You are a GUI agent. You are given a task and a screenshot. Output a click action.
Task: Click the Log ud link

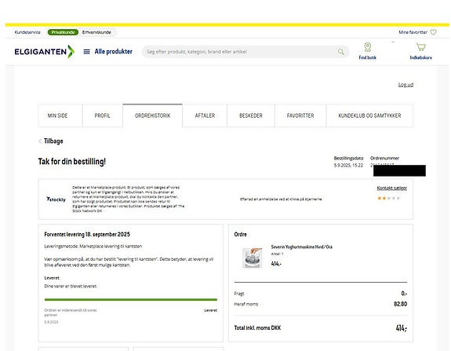(406, 85)
